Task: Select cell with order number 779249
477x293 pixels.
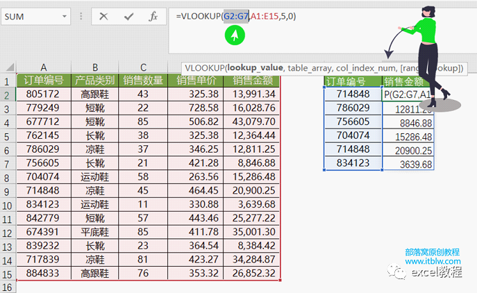Action: click(44, 108)
